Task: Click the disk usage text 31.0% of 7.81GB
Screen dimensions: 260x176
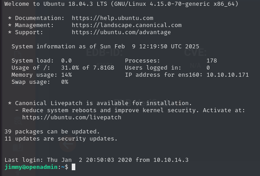Action: (x=88, y=68)
